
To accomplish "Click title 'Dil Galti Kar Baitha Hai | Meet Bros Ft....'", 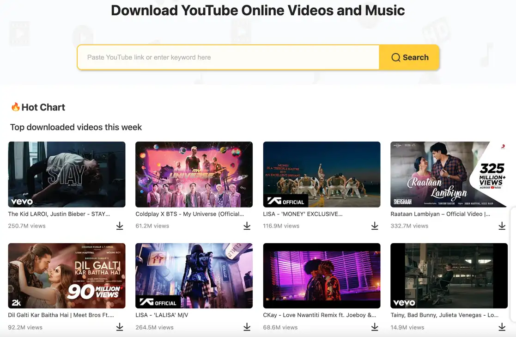I will pos(61,315).
